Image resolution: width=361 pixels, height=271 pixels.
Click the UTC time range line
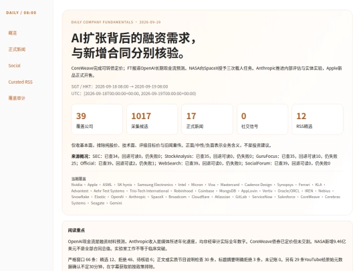[x=134, y=94]
